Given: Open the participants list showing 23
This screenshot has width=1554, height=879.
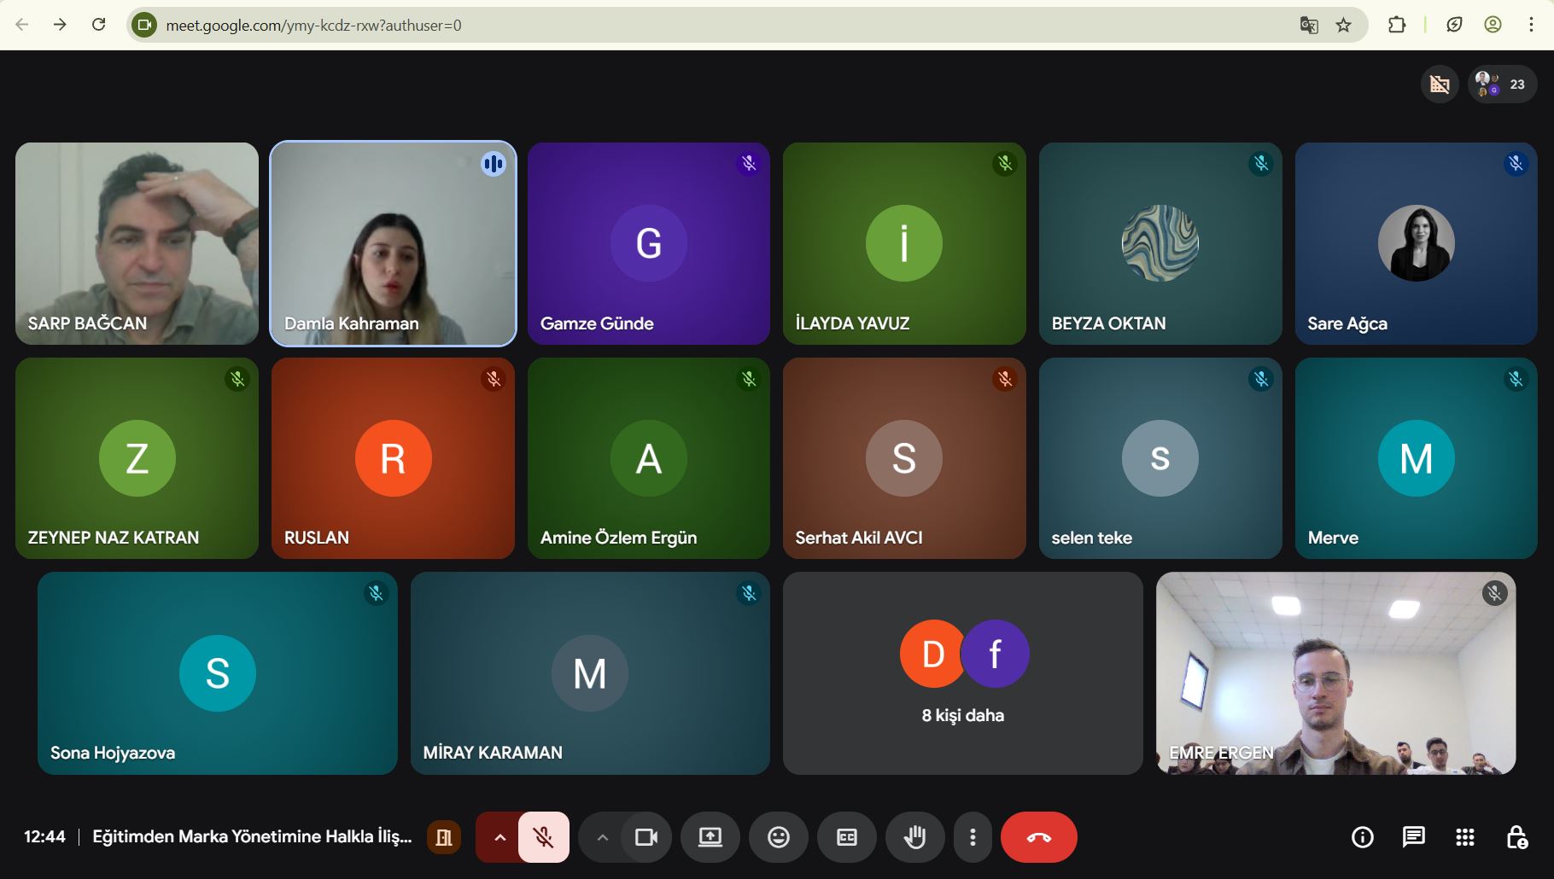Looking at the screenshot, I should pyautogui.click(x=1503, y=84).
